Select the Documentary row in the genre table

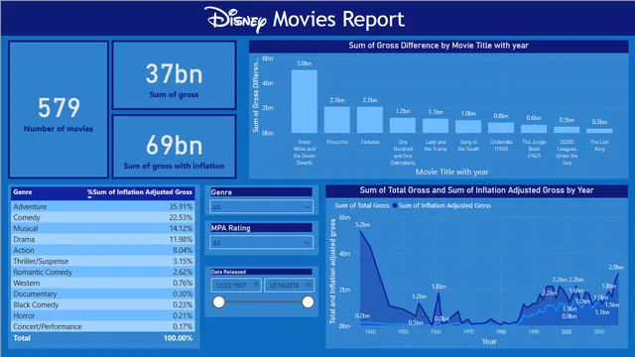pyautogui.click(x=103, y=294)
